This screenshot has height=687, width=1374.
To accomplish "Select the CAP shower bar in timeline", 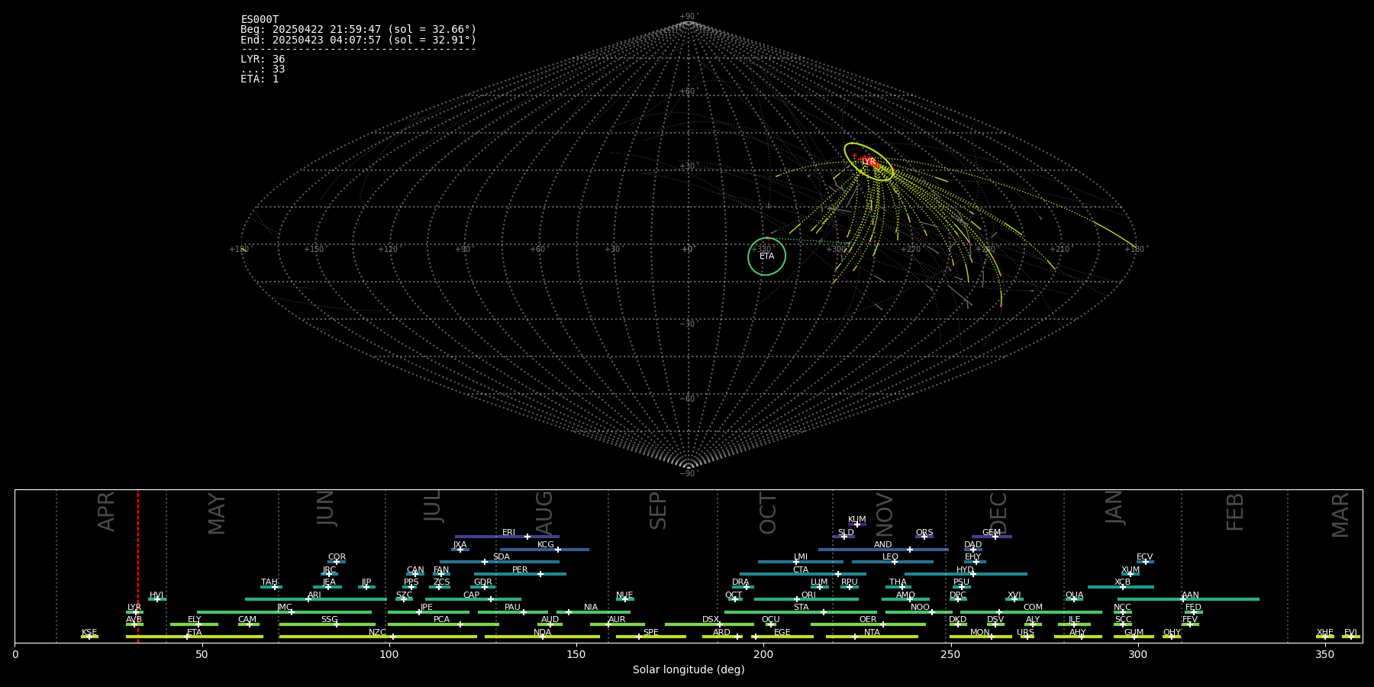I will (473, 599).
